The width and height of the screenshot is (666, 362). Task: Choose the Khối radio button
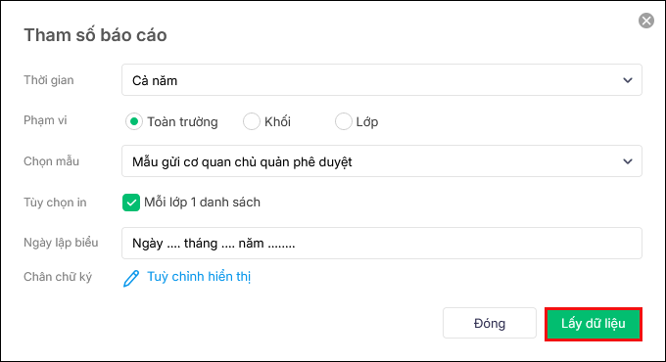point(252,121)
